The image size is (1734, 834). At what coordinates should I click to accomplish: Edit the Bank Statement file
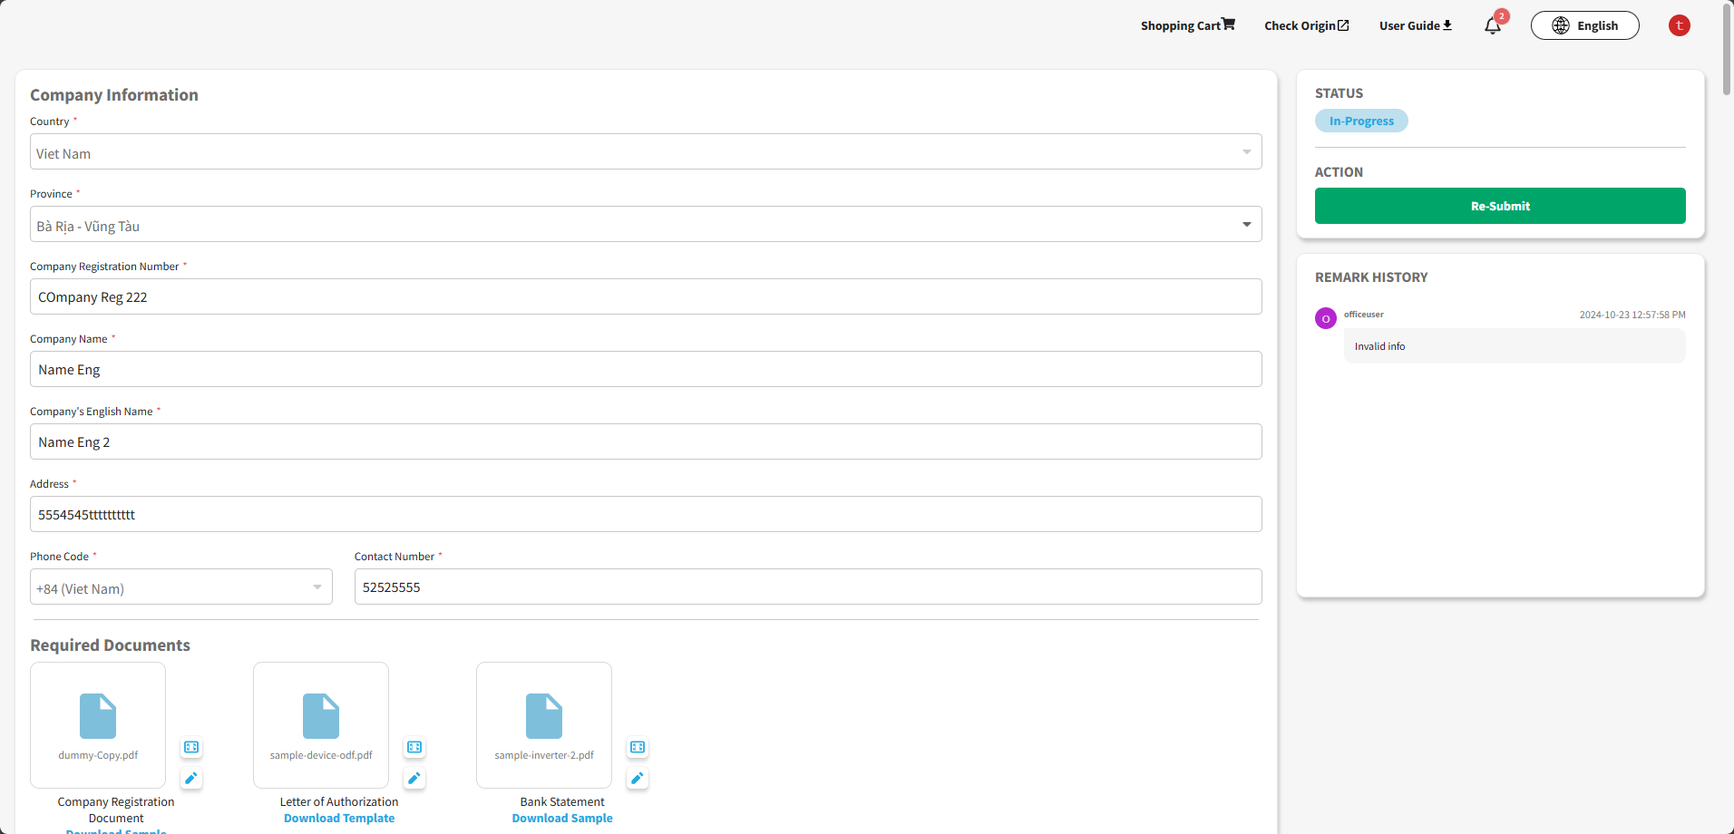coord(638,778)
